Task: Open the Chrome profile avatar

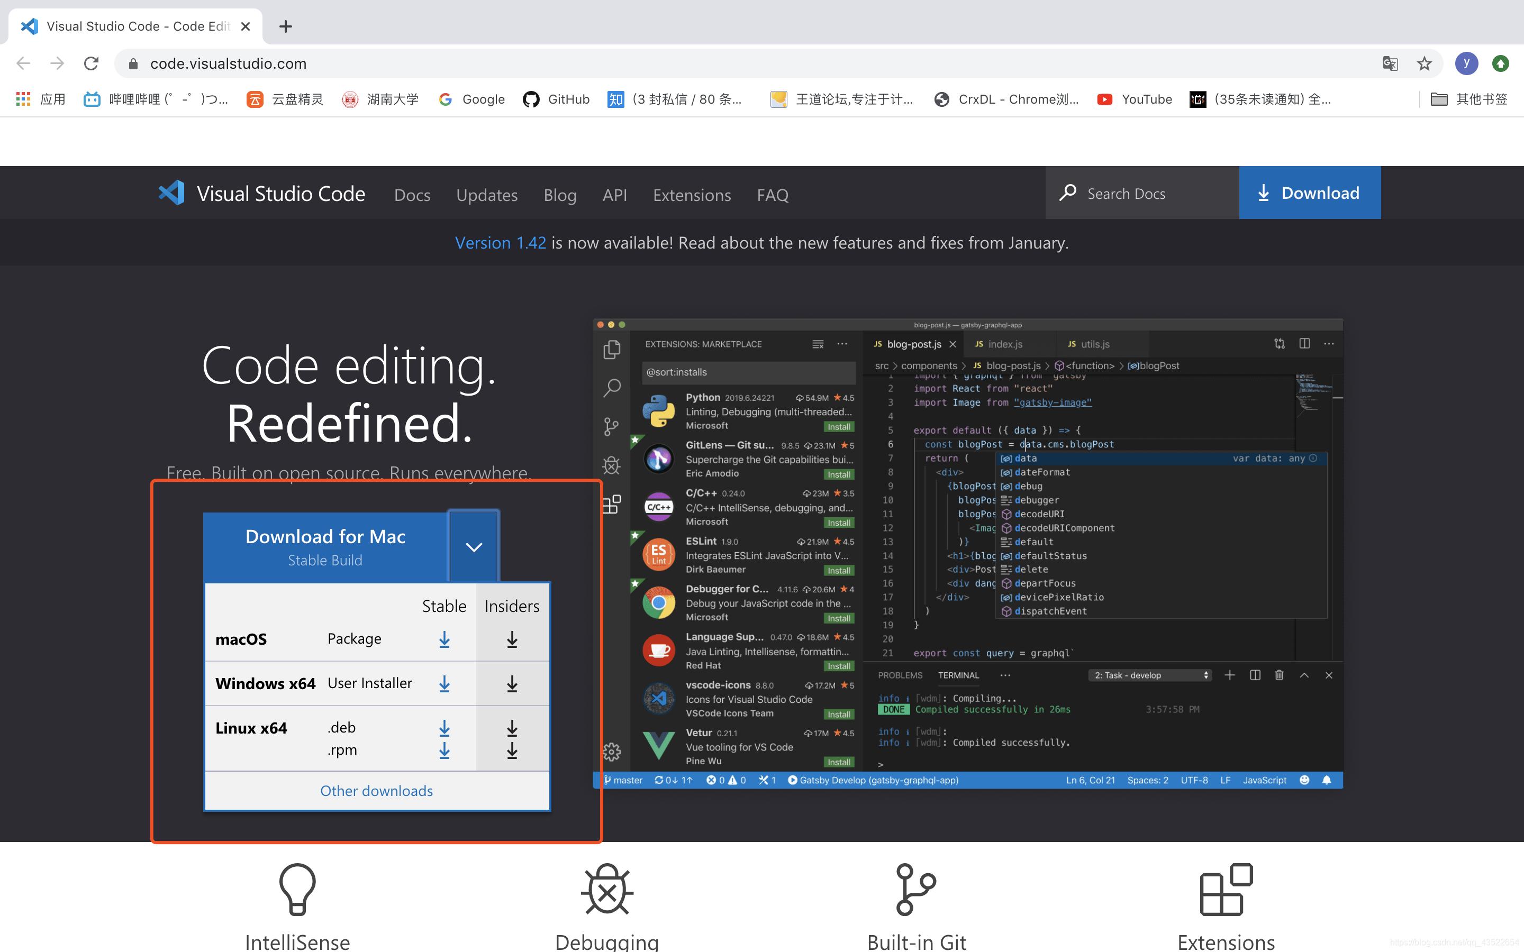Action: point(1466,63)
